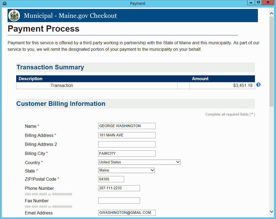
Task: Select the empty Fax Number field
Action: point(119,201)
